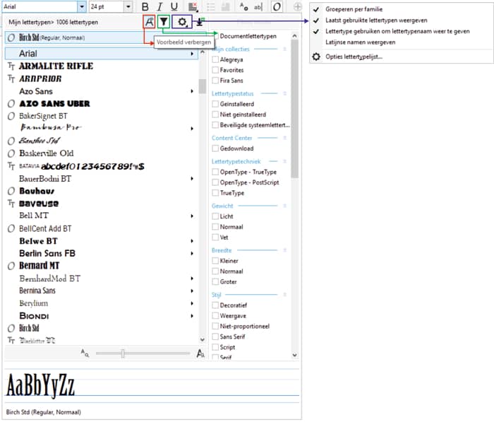Open the font name dropdown arrow

pos(81,7)
